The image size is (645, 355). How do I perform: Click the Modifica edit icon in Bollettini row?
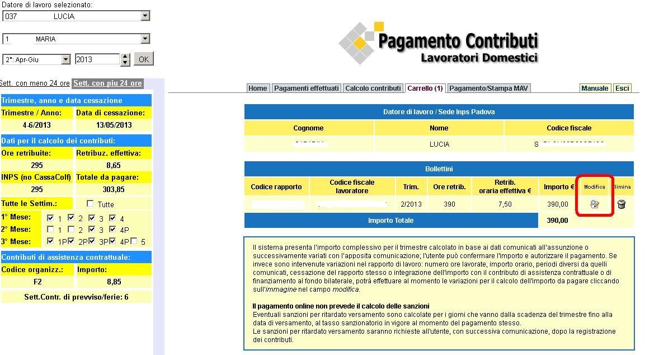pos(595,204)
